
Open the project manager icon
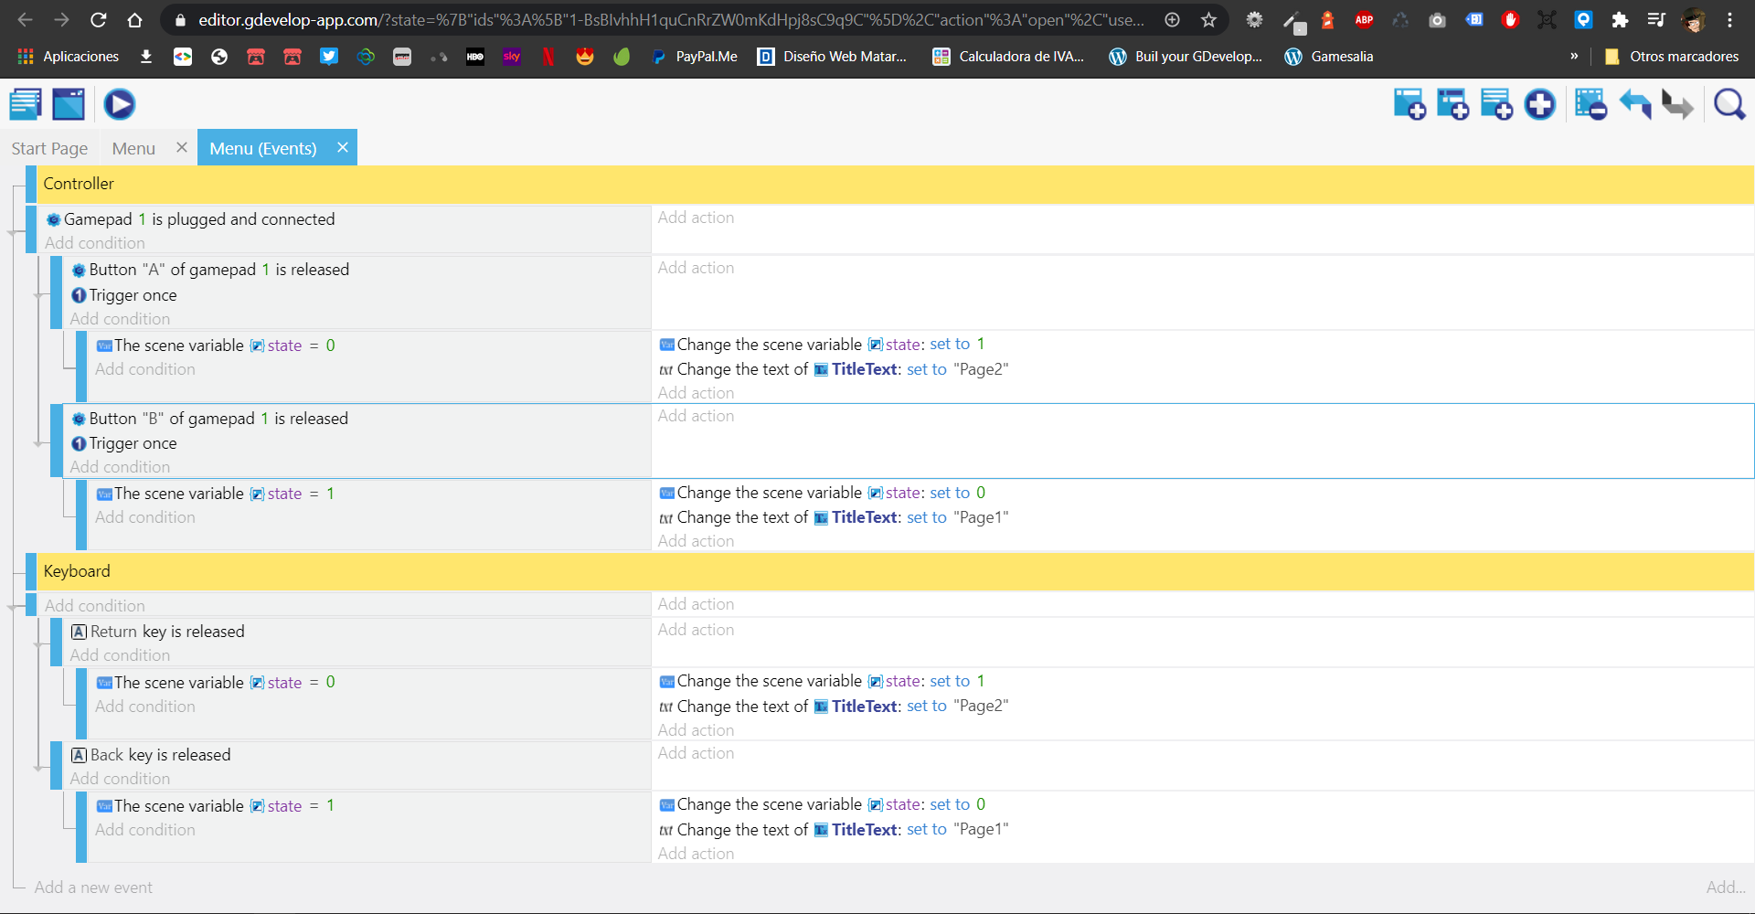tap(26, 104)
